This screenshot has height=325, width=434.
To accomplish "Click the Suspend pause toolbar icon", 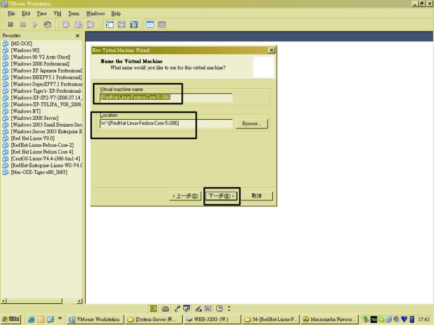I will [23, 24].
